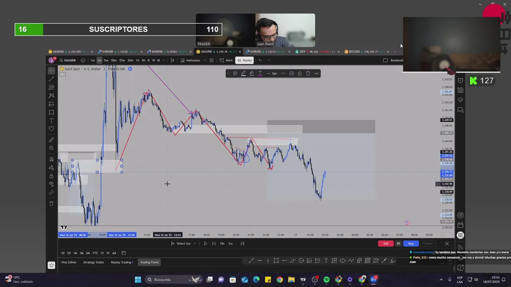511x287 pixels.
Task: Open the favorites heart icon tool
Action: tap(51, 129)
